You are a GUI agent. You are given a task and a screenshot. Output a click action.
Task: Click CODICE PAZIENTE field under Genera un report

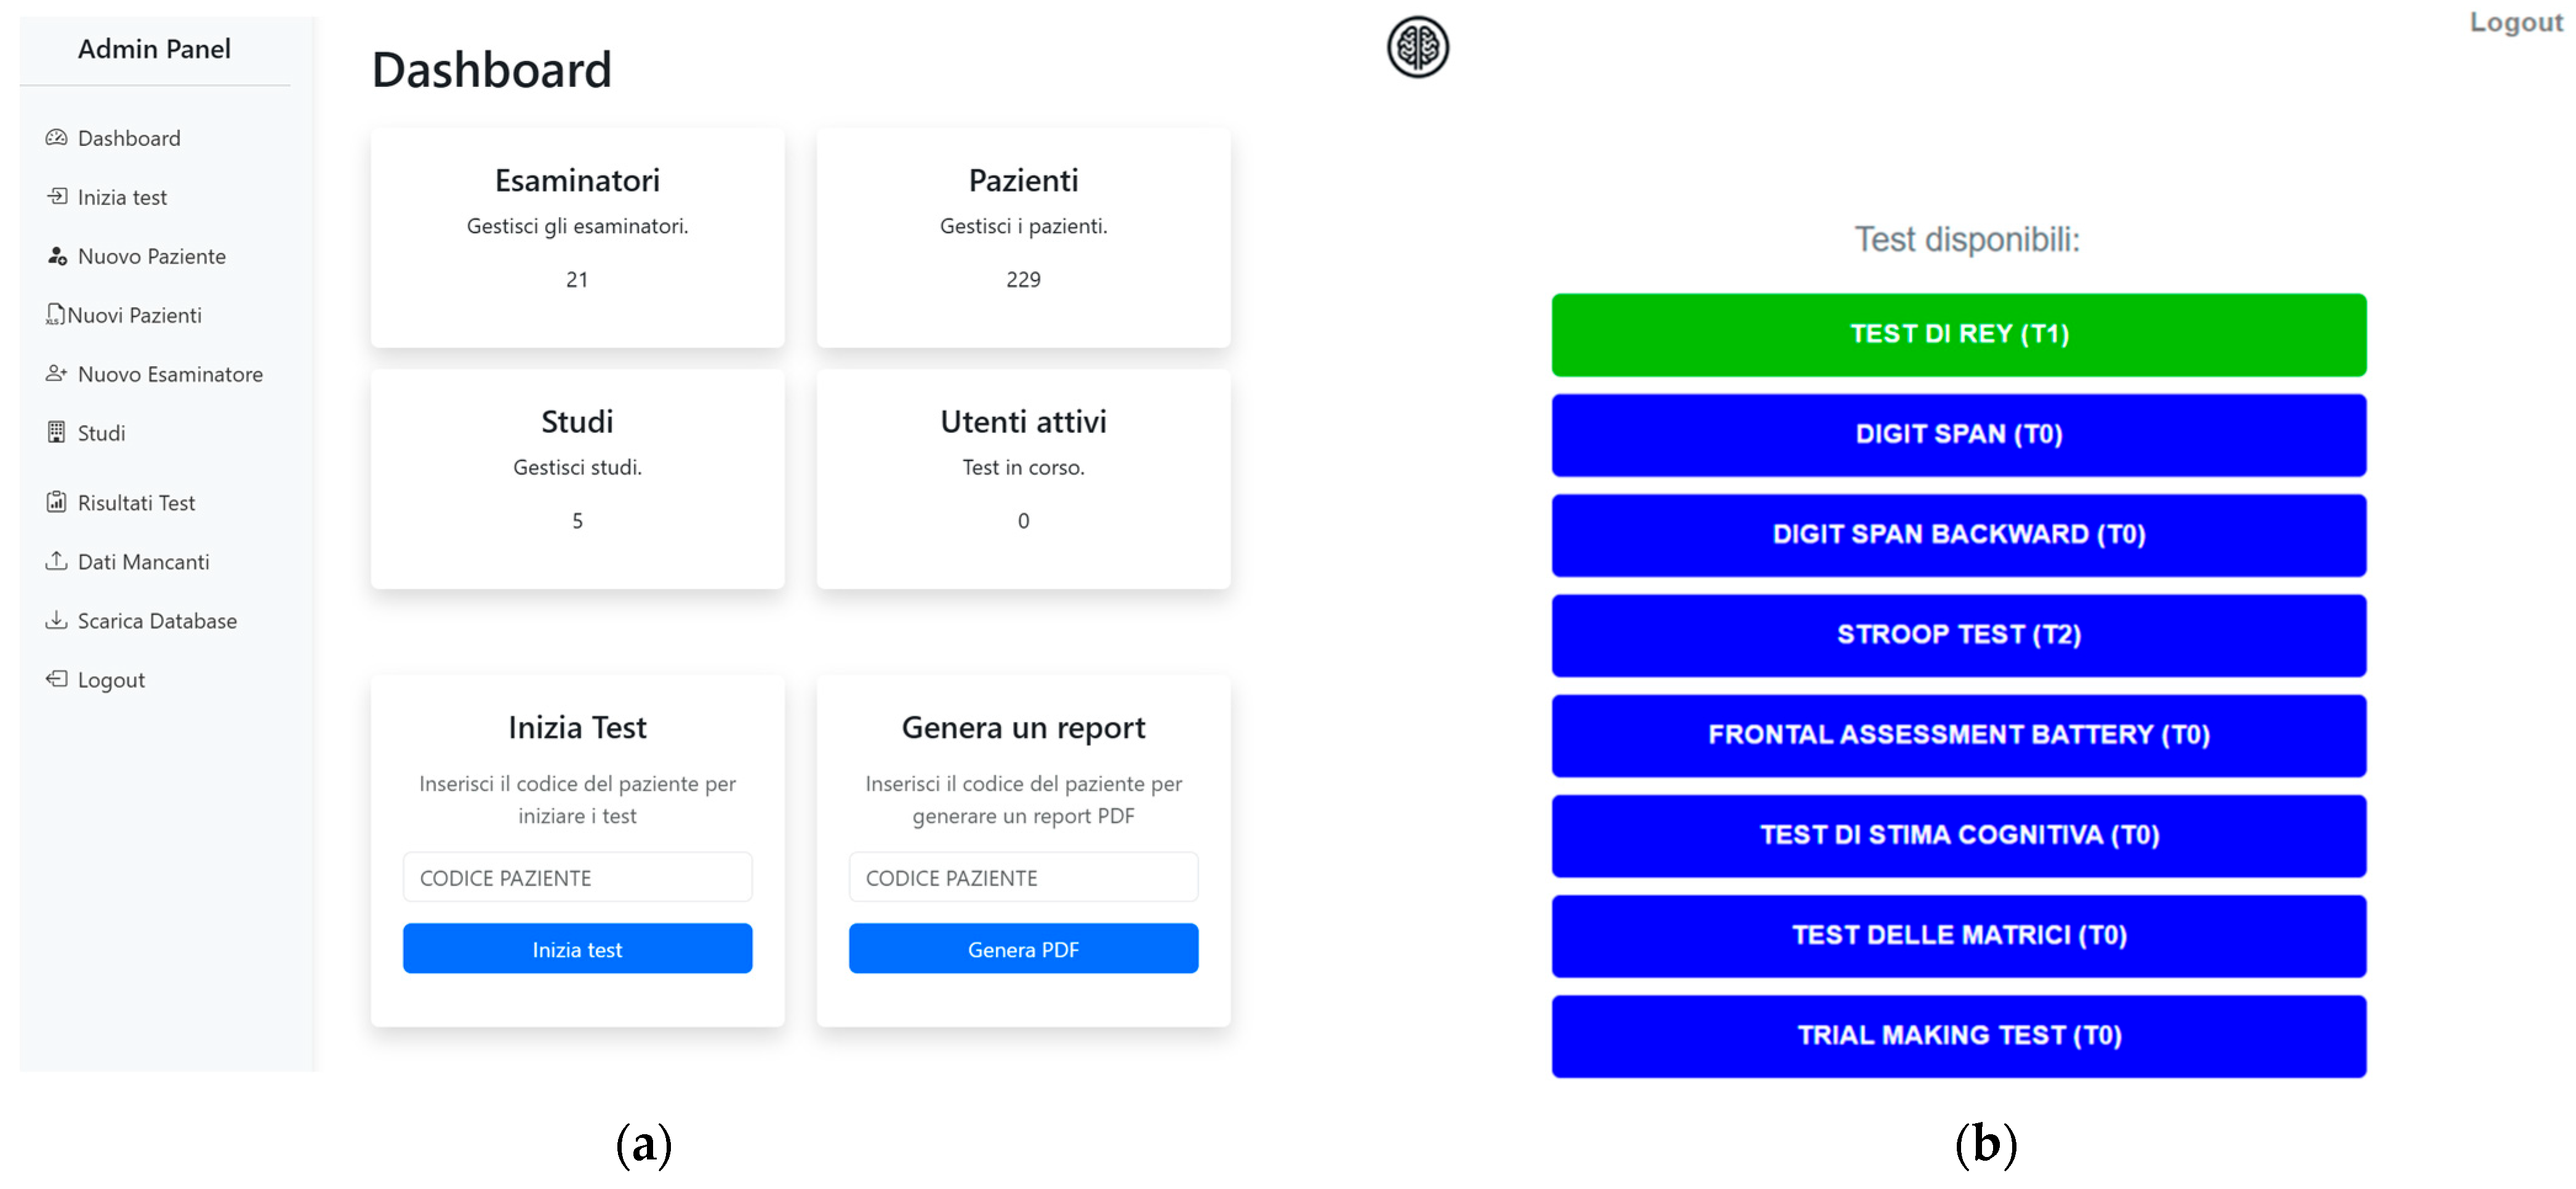coord(1023,877)
